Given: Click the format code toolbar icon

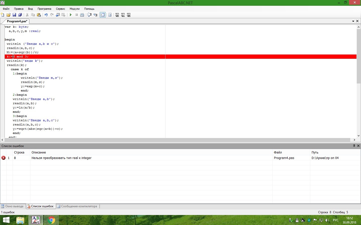Looking at the screenshot, I should [110, 15].
